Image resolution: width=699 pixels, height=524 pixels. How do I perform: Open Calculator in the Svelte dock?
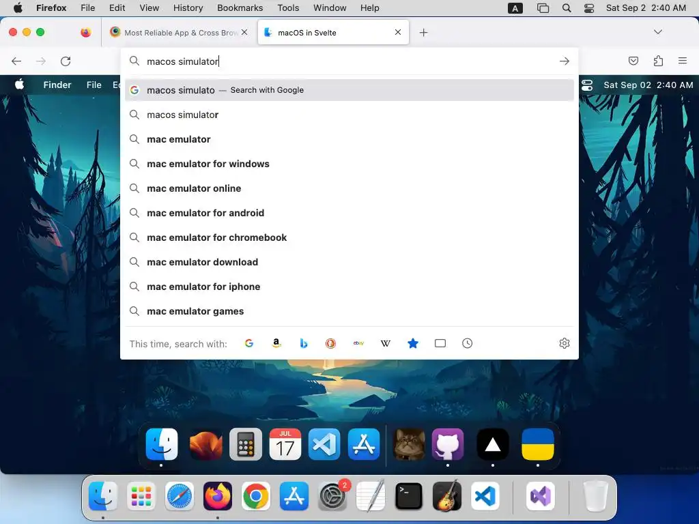[246, 444]
